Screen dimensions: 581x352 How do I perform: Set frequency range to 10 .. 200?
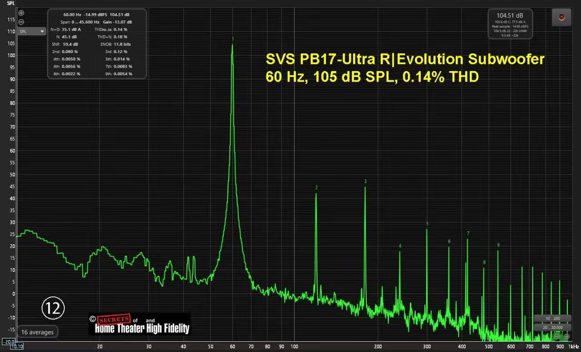pos(554,318)
